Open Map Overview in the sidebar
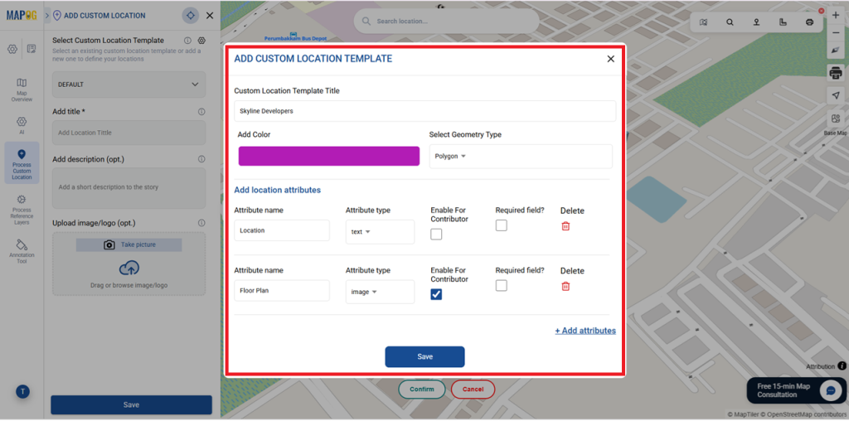The image size is (849, 421). pyautogui.click(x=22, y=90)
